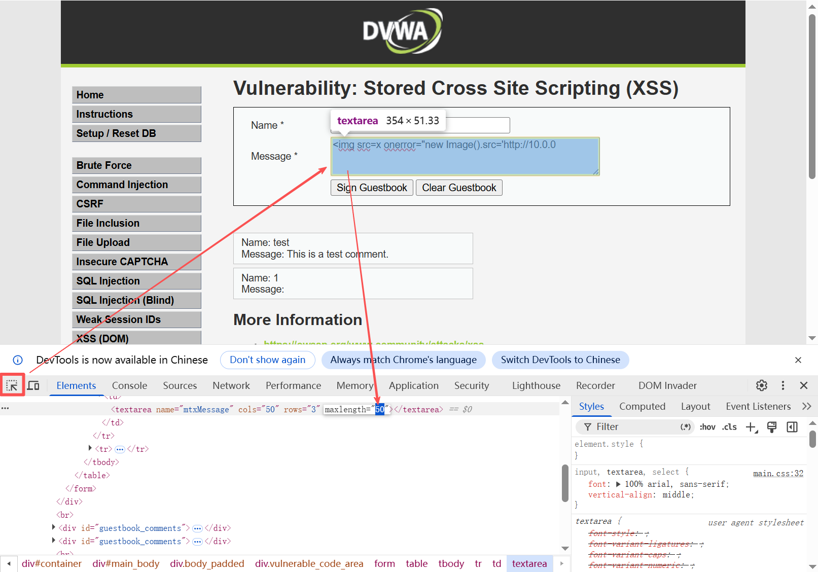The width and height of the screenshot is (818, 572).
Task: Open the Sources tab
Action: (180, 385)
